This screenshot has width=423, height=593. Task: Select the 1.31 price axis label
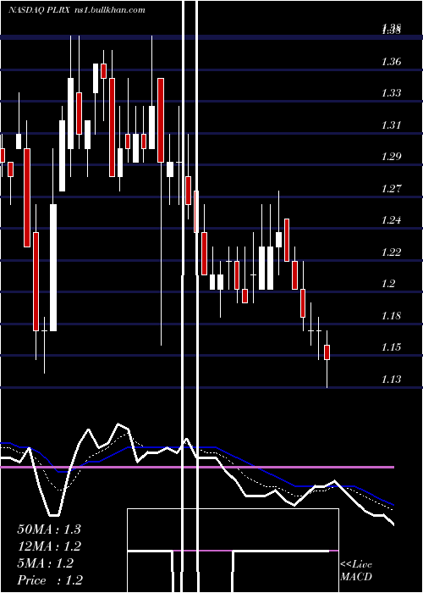click(391, 125)
